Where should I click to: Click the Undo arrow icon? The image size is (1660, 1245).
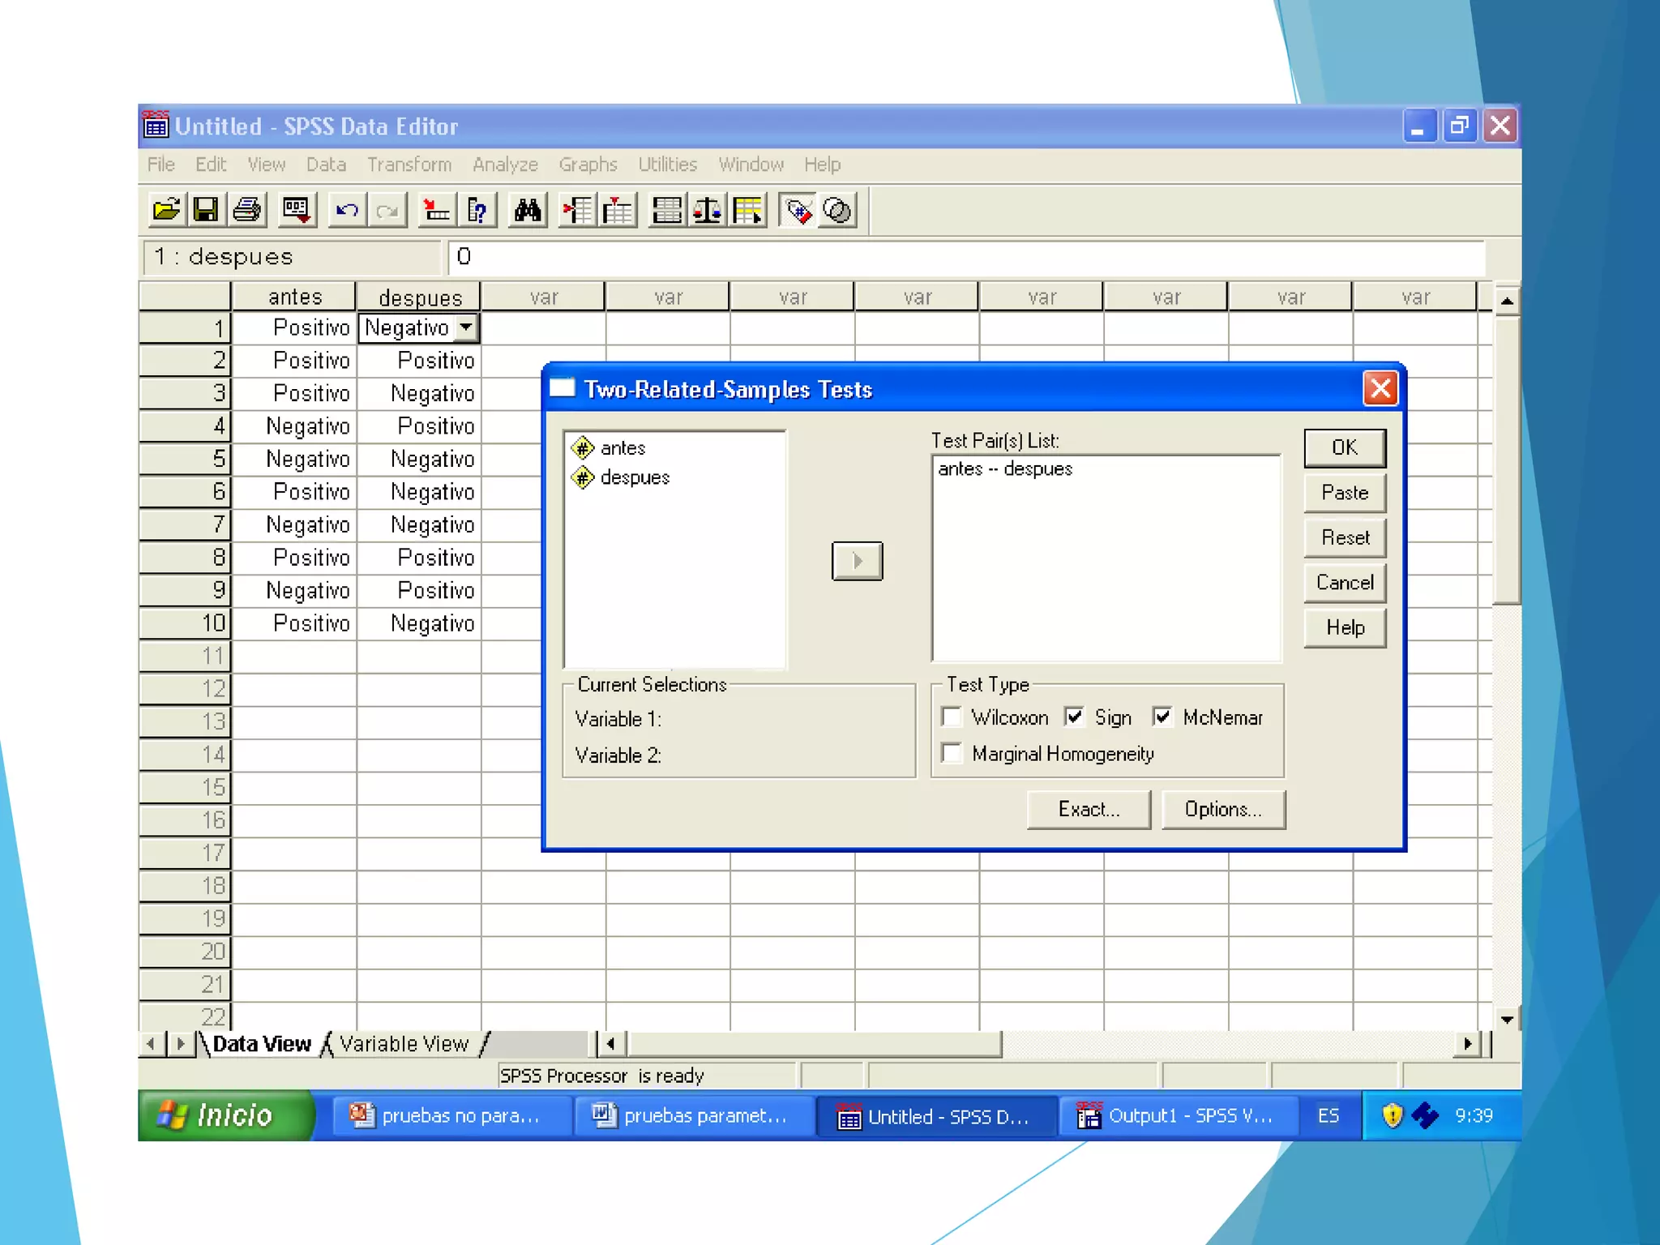[347, 211]
